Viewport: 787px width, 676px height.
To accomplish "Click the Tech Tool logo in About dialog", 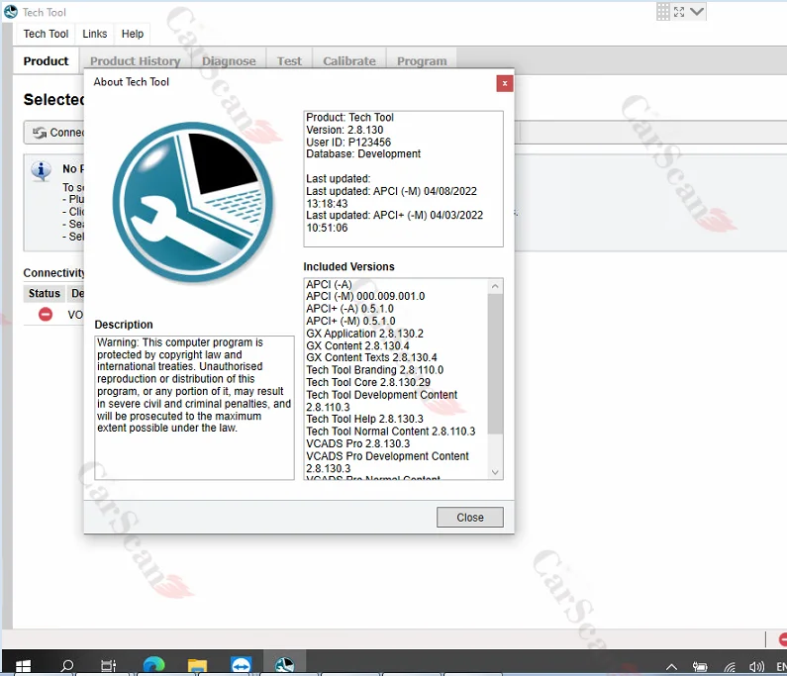I will tap(193, 202).
